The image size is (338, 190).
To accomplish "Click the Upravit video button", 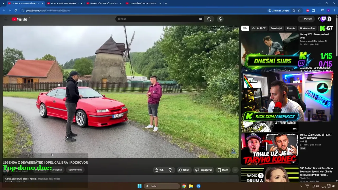I will coord(75,170).
